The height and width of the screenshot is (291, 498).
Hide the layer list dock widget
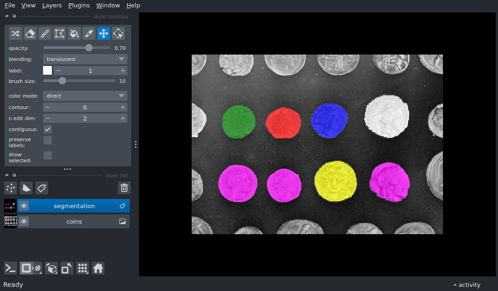point(7,175)
